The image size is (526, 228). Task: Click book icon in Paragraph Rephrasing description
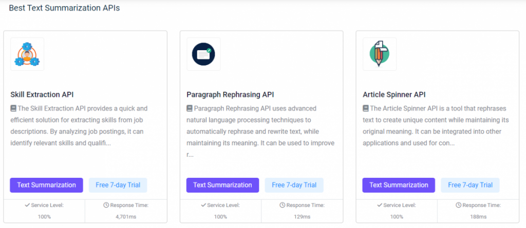point(190,109)
